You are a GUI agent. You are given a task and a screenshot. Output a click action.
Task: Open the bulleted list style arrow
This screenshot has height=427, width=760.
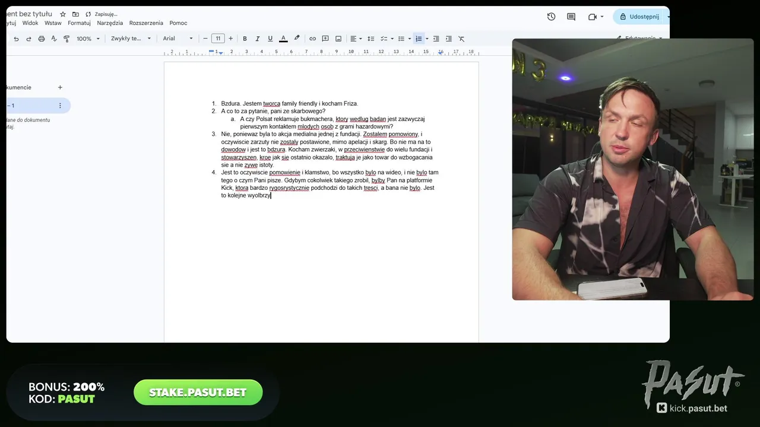410,39
